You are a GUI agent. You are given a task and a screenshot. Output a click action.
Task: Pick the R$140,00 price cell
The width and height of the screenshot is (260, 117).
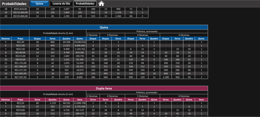tap(20, 53)
